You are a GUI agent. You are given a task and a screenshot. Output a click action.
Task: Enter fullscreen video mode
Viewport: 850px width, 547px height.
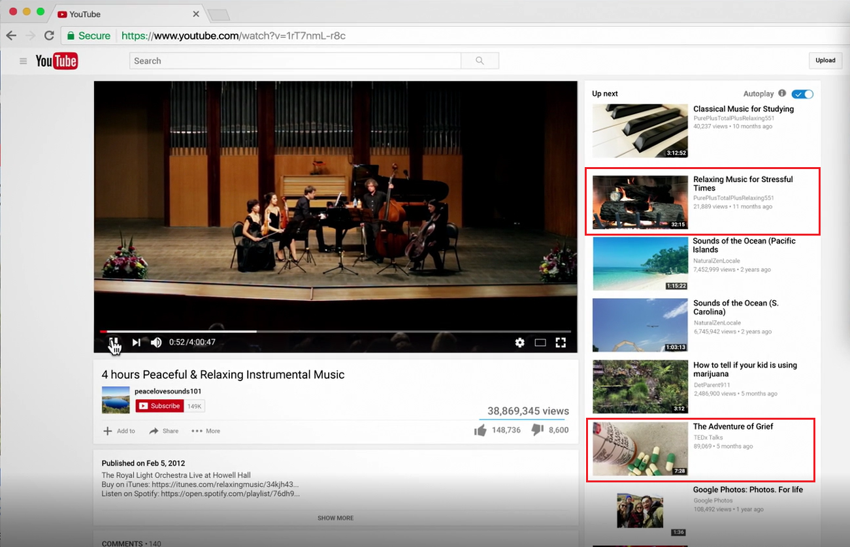pyautogui.click(x=561, y=343)
